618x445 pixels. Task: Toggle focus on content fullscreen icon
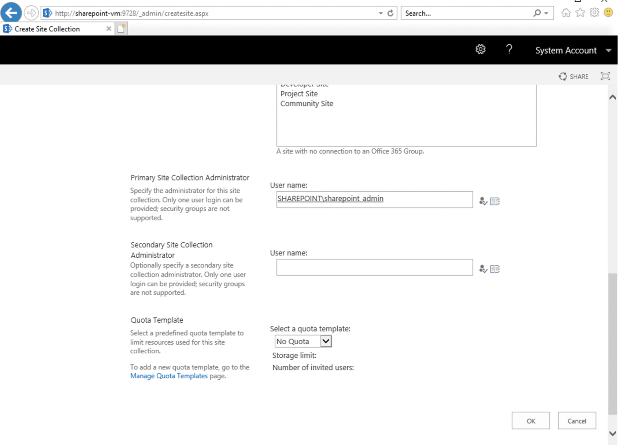click(x=605, y=76)
